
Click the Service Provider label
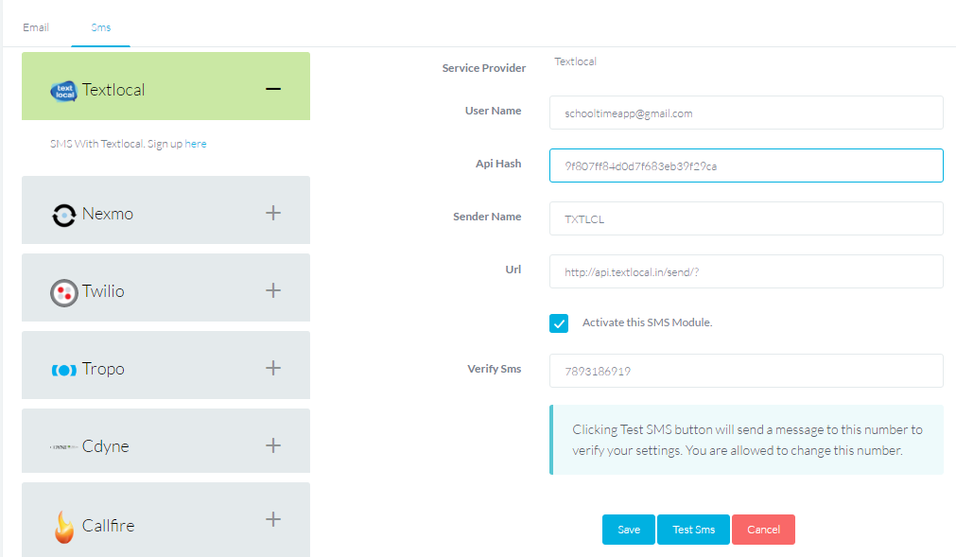484,68
